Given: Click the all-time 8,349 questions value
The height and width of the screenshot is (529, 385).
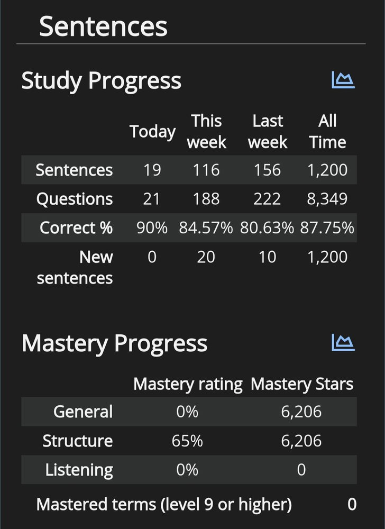Looking at the screenshot, I should coord(327,199).
